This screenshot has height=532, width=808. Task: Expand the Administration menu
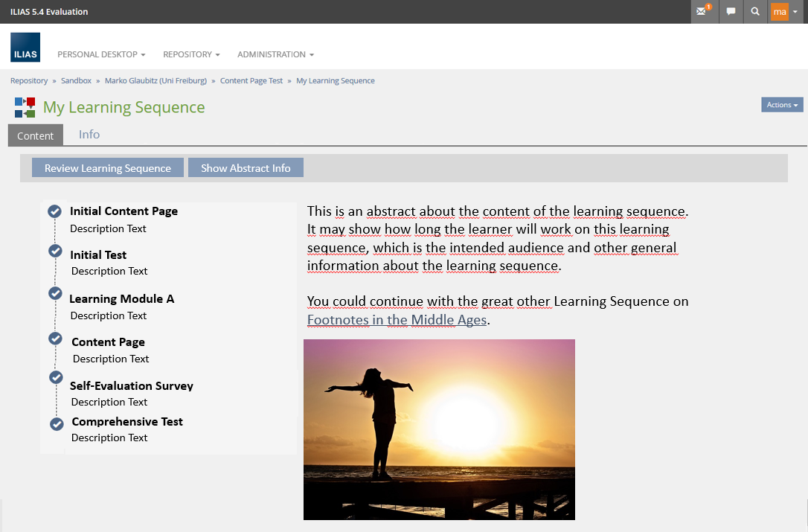click(275, 54)
